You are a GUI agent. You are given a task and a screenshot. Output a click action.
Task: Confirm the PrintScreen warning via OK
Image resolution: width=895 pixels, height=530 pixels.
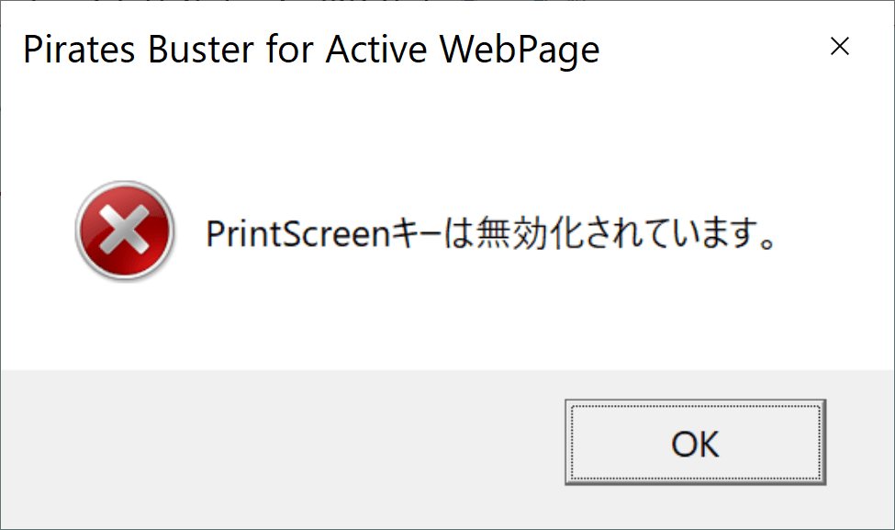[x=695, y=444]
